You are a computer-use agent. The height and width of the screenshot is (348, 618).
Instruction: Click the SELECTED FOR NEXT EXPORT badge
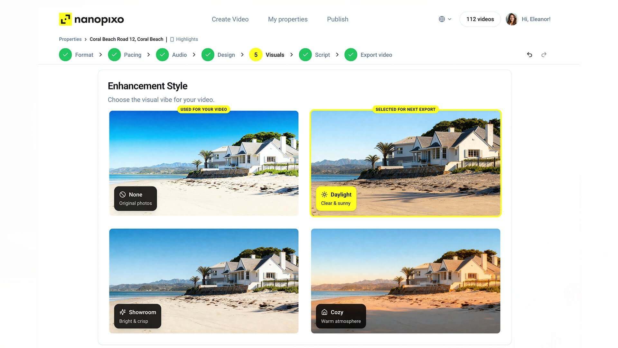406,109
